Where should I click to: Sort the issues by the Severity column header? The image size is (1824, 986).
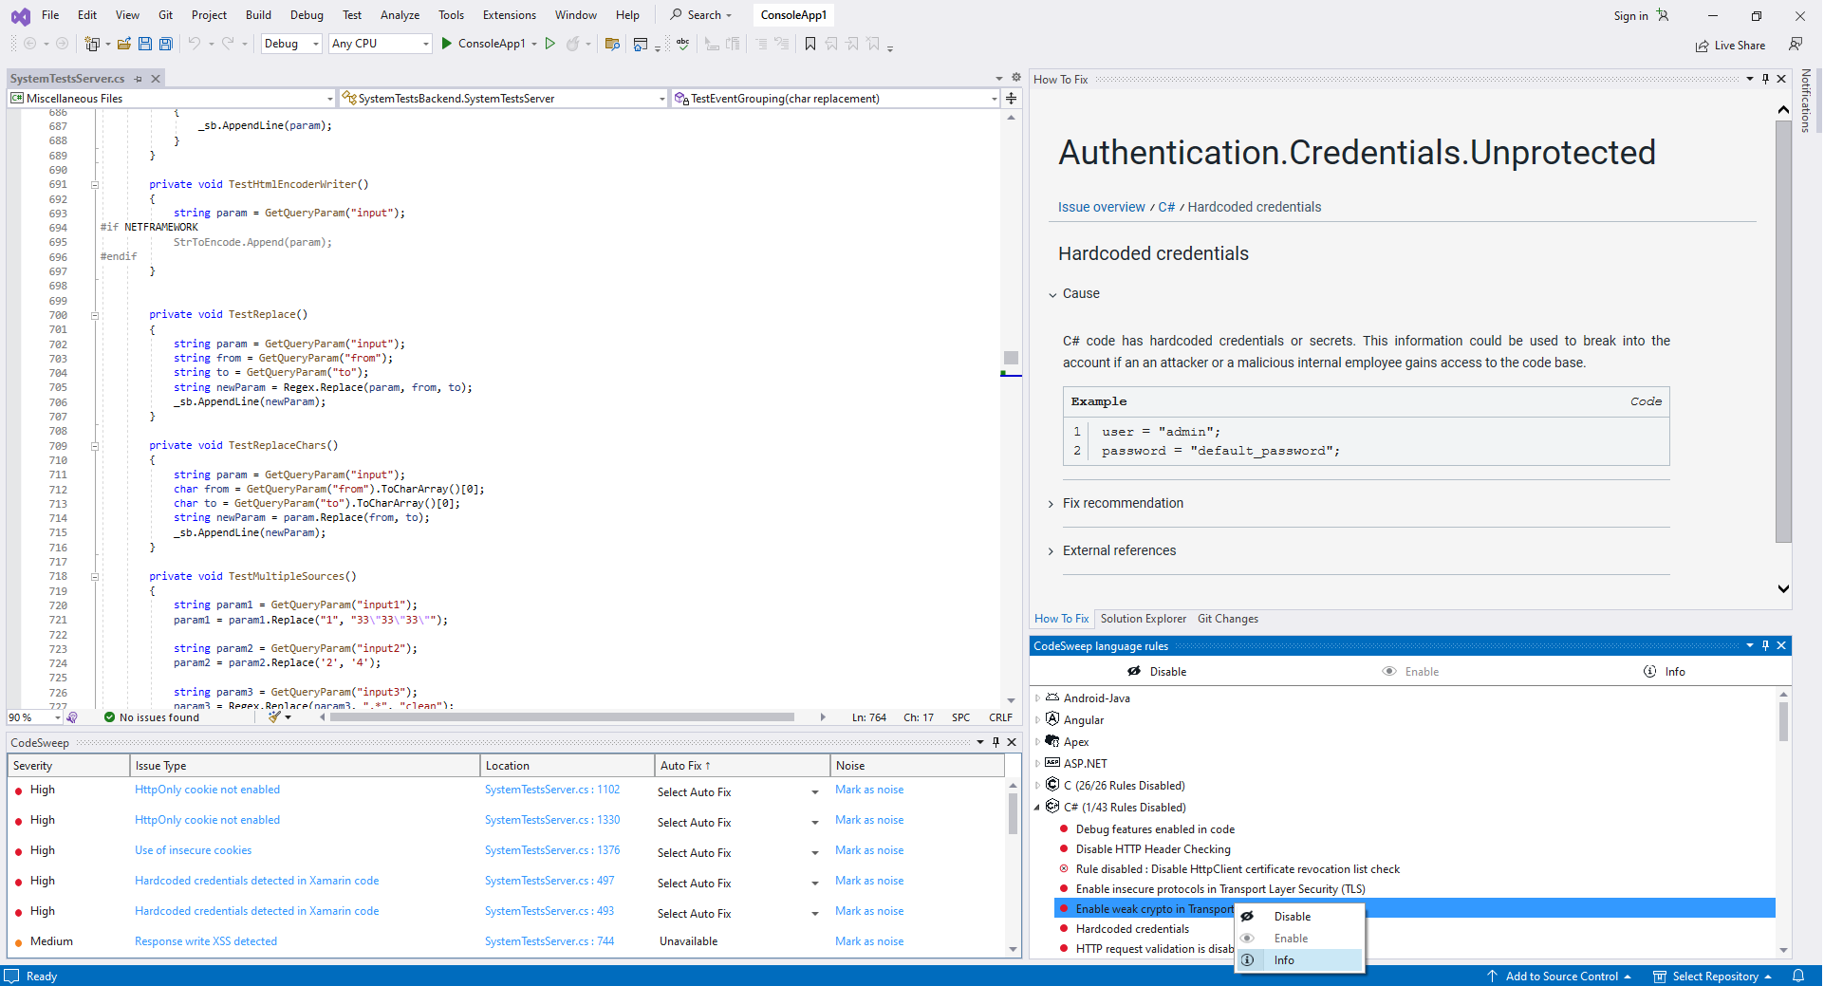tap(68, 766)
